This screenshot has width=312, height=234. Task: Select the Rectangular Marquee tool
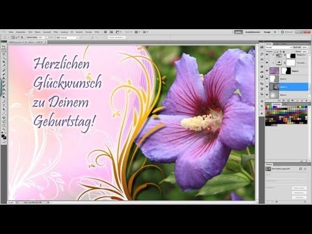4,50
